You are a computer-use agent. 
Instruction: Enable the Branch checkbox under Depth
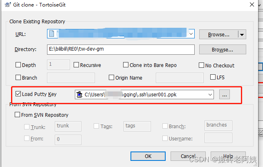point(18,78)
